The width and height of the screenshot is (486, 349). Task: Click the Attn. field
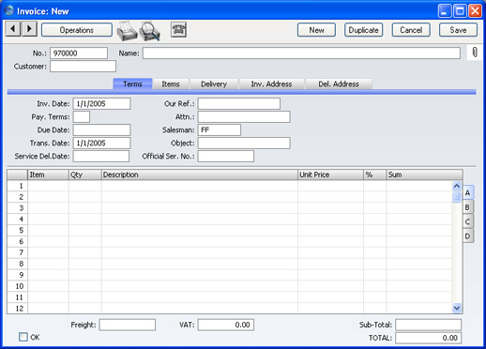pyautogui.click(x=244, y=116)
